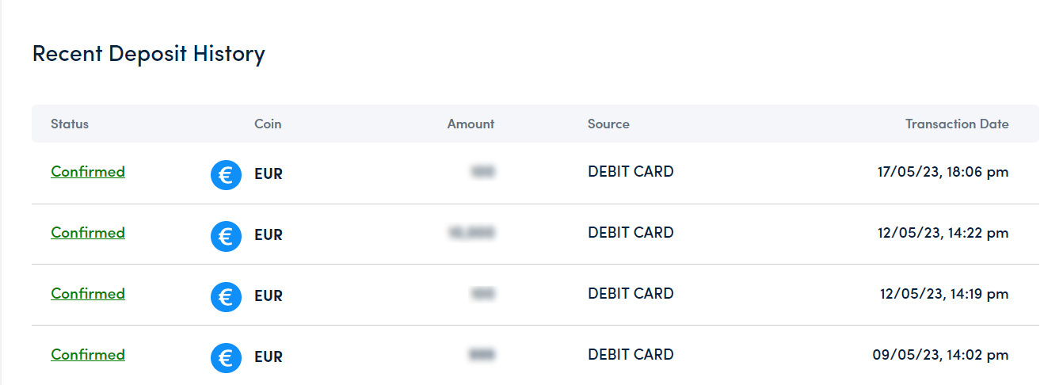
Task: Open the Confirmed status of the 14:22 pm deposit
Action: click(88, 232)
